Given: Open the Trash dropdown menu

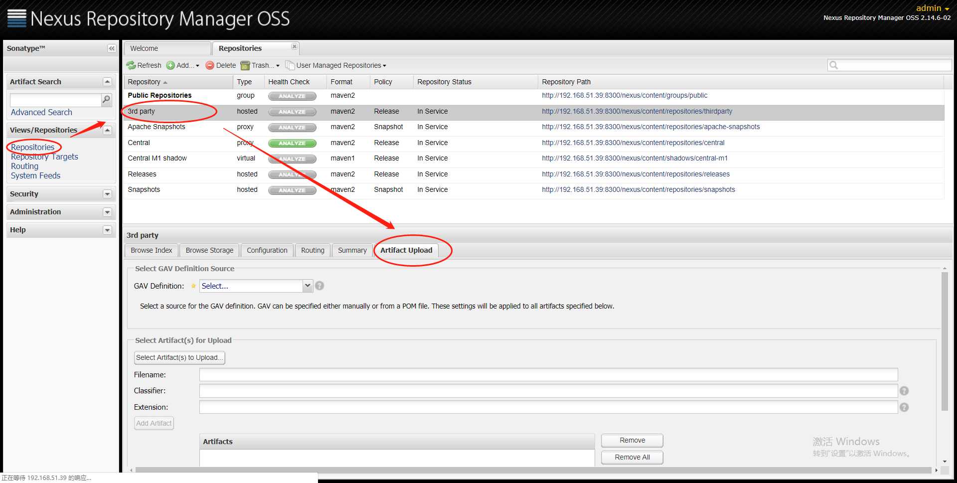Looking at the screenshot, I should coord(260,65).
